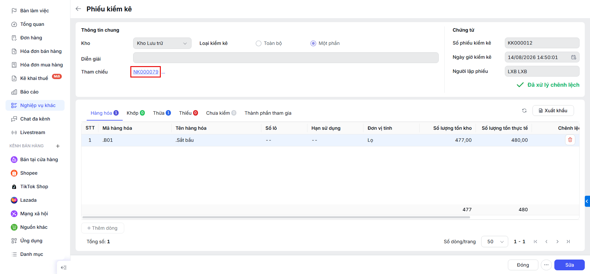Click the Đơn hàng sidebar icon
This screenshot has height=274, width=590.
tap(14, 38)
